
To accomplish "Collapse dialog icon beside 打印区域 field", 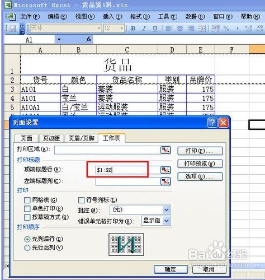I will click(x=165, y=150).
